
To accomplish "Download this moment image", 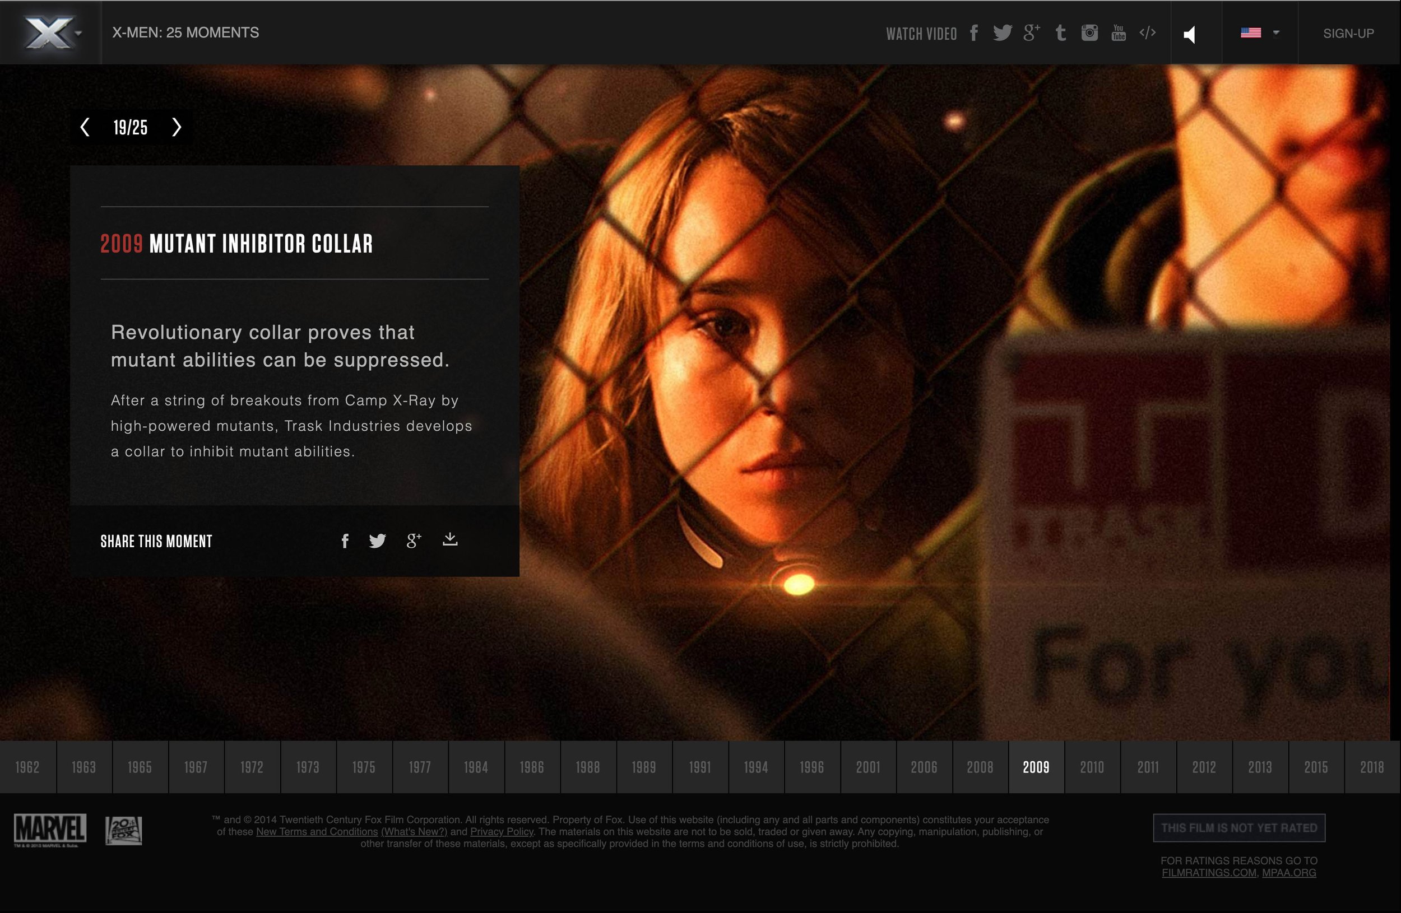I will (x=450, y=539).
